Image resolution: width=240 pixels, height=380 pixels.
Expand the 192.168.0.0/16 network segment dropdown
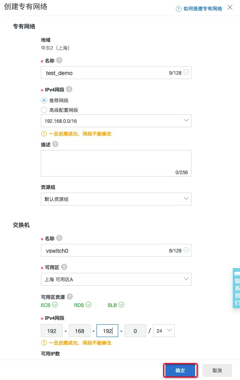point(116,121)
